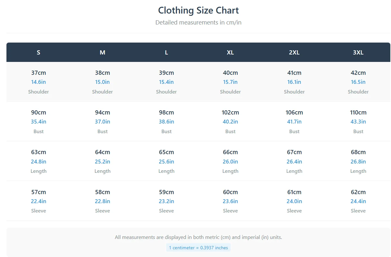Screen dimensions: 391x257
Task: Select the 43.3in bust measurement for 3XL
Action: 358,122
